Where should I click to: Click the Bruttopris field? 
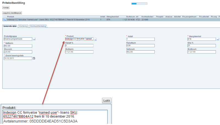[x=79, y=52]
